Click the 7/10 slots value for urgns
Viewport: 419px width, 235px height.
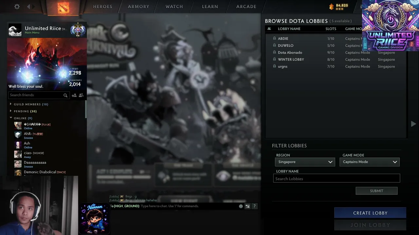331,67
